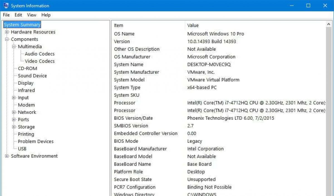Viewport: 334px width, 196px height.
Task: Expand the Network tree node
Action: coord(14,112)
